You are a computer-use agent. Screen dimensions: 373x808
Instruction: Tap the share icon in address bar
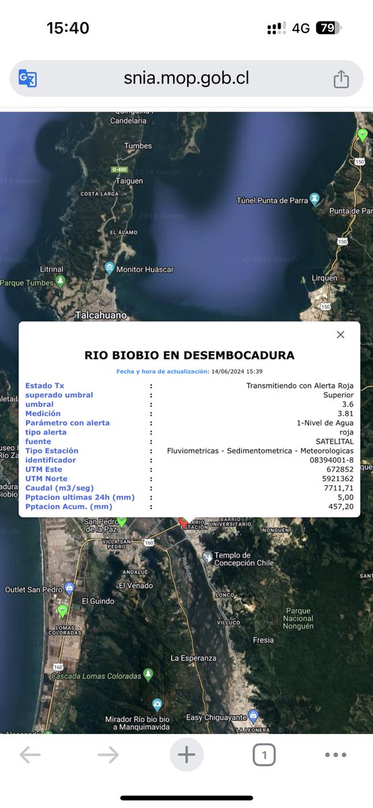(341, 78)
